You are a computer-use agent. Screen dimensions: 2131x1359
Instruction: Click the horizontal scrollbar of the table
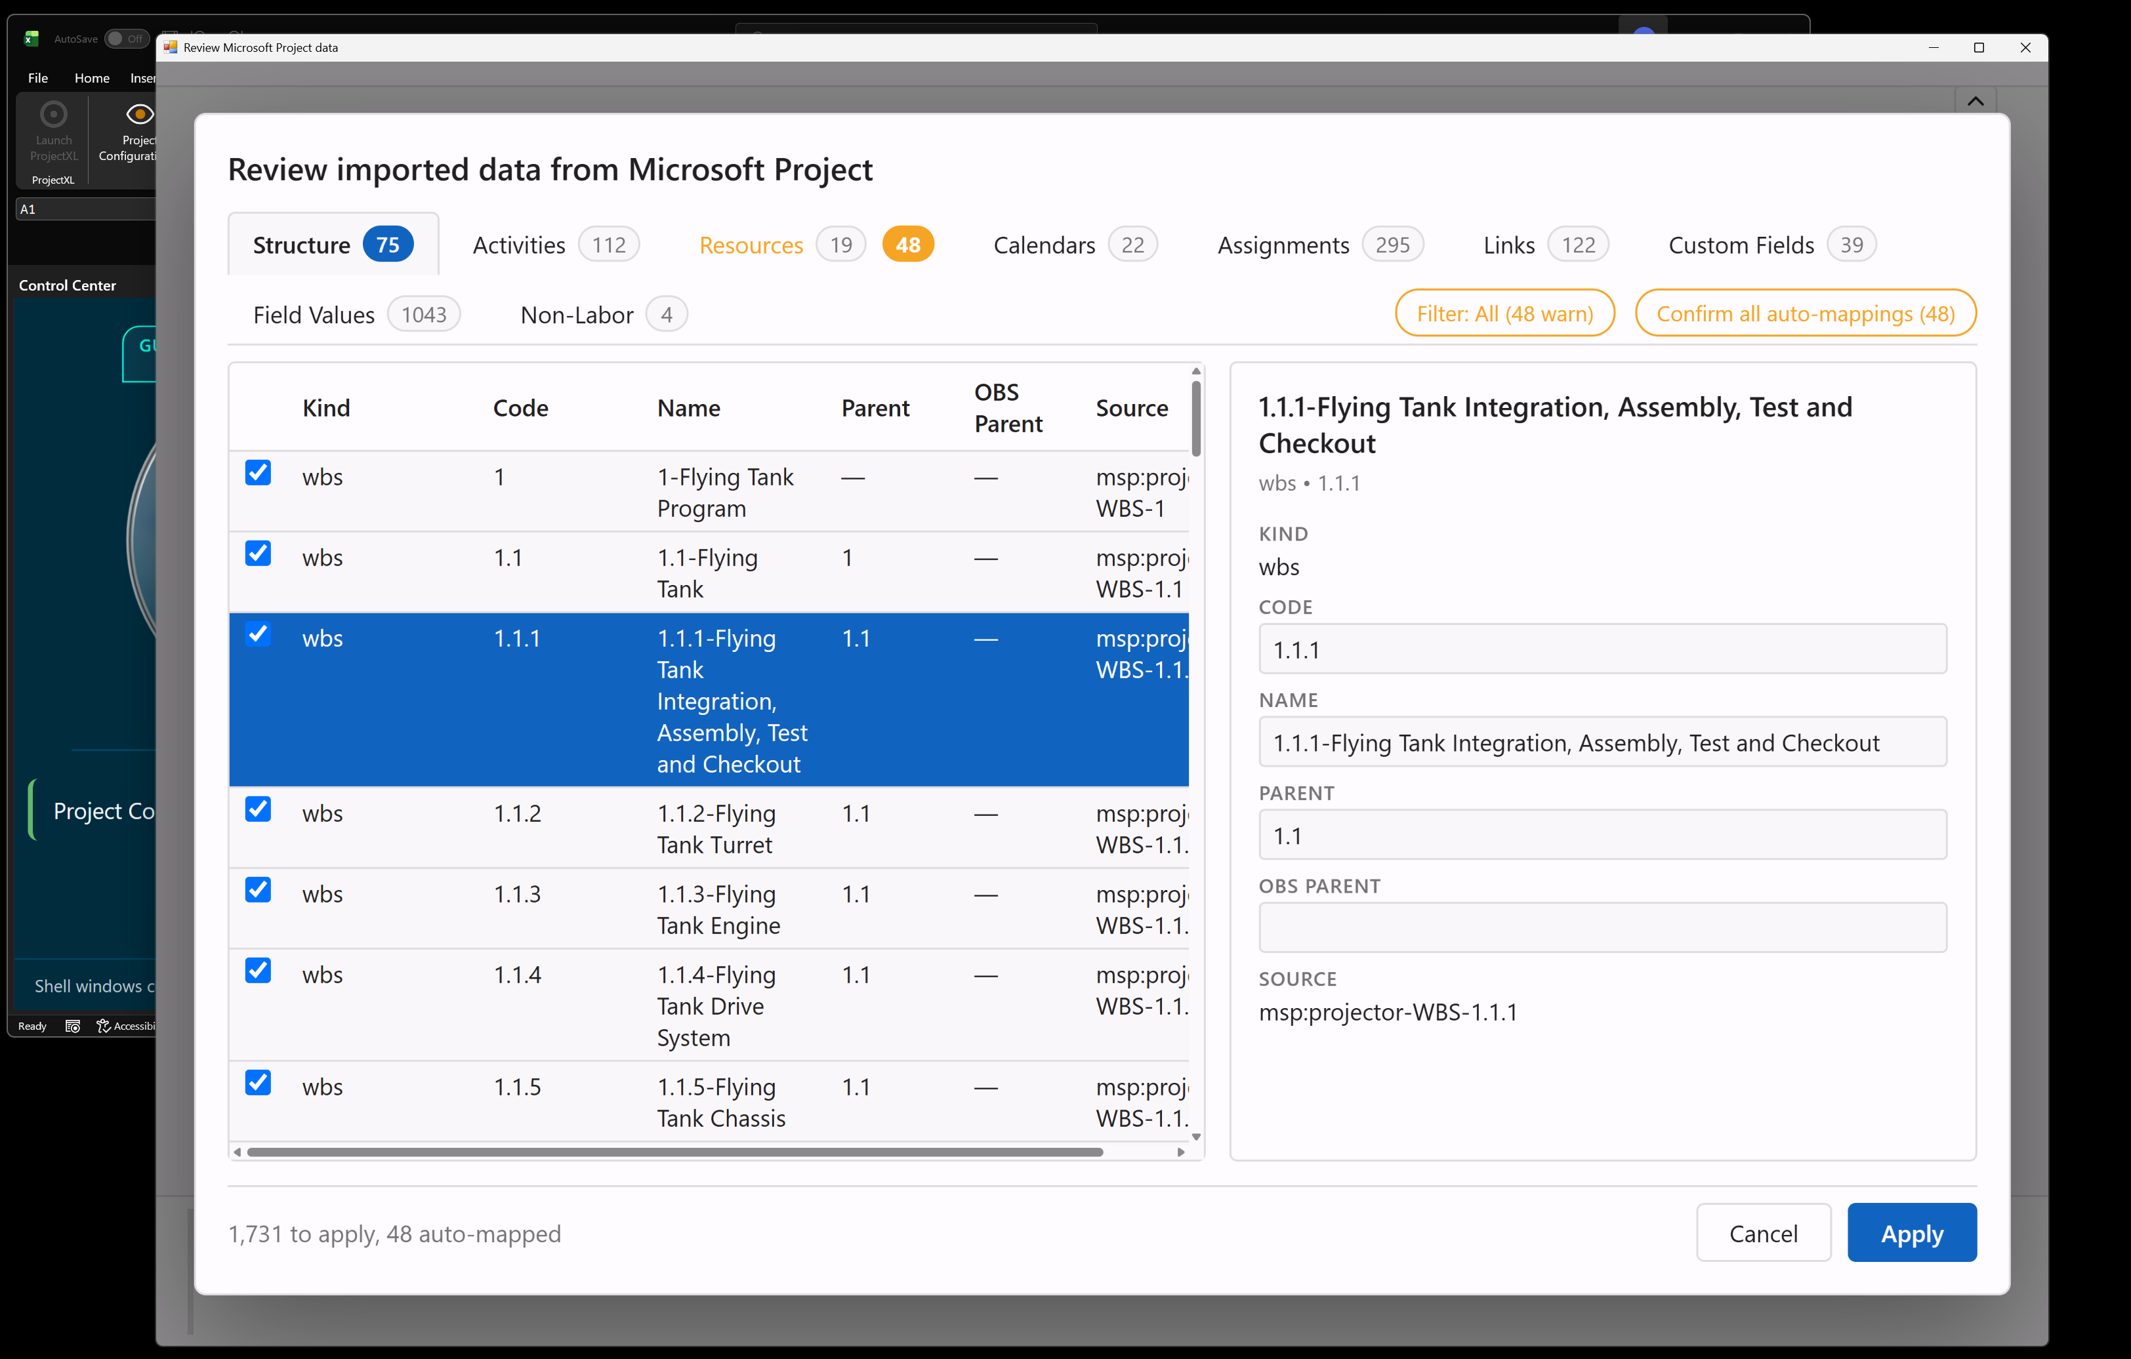(674, 1152)
